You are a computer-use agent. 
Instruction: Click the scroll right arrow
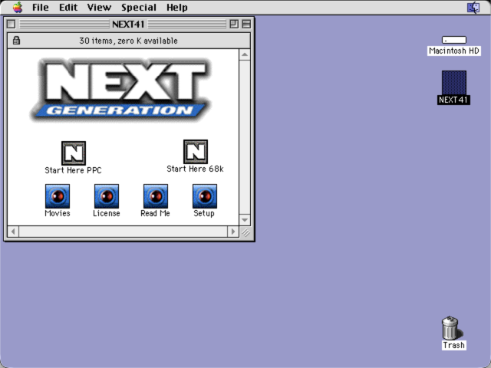[233, 232]
